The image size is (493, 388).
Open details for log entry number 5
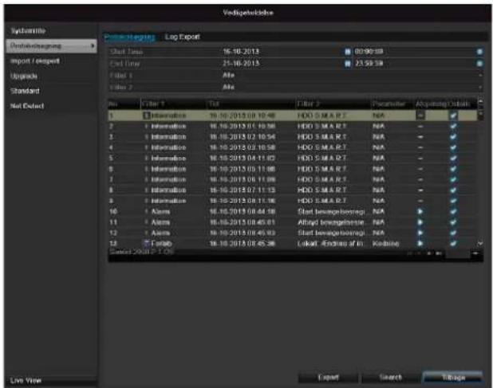coord(453,159)
